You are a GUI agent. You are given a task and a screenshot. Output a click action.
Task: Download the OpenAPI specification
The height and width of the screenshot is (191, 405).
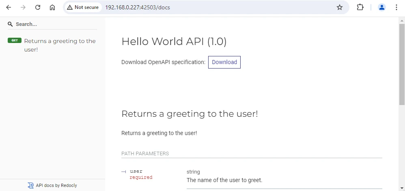[224, 62]
